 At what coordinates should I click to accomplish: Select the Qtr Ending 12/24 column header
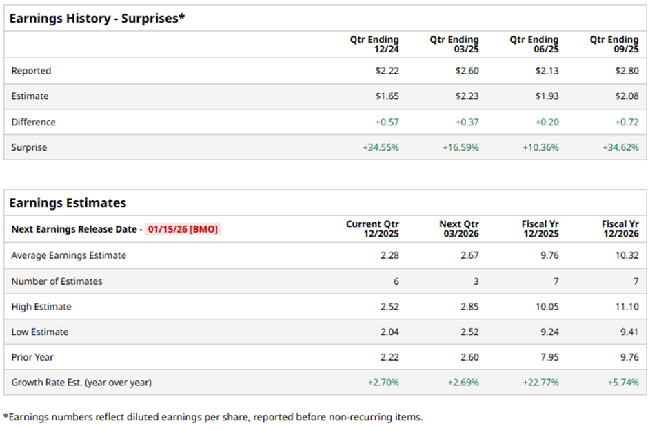click(374, 45)
